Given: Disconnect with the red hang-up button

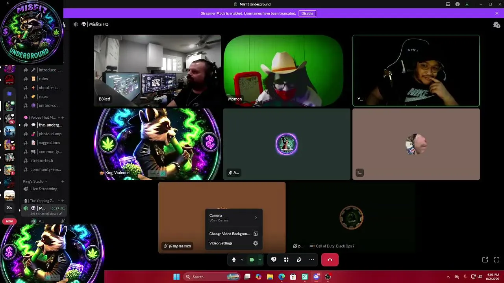Looking at the screenshot, I should click(x=330, y=260).
